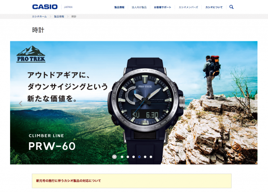Go to 製品情報 breadcrumb link
This screenshot has height=192, width=268.
[x=59, y=17]
